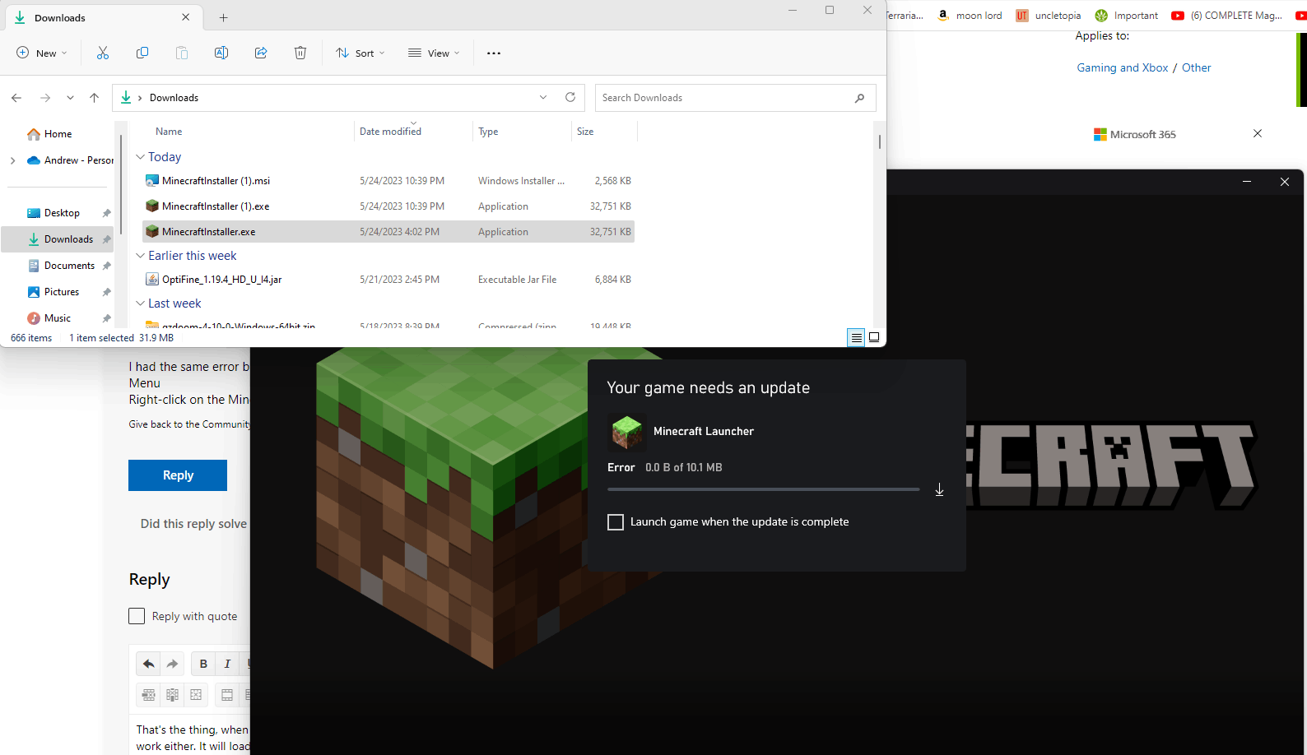The width and height of the screenshot is (1307, 755).
Task: Click OptiFine jar file icon
Action: click(152, 279)
